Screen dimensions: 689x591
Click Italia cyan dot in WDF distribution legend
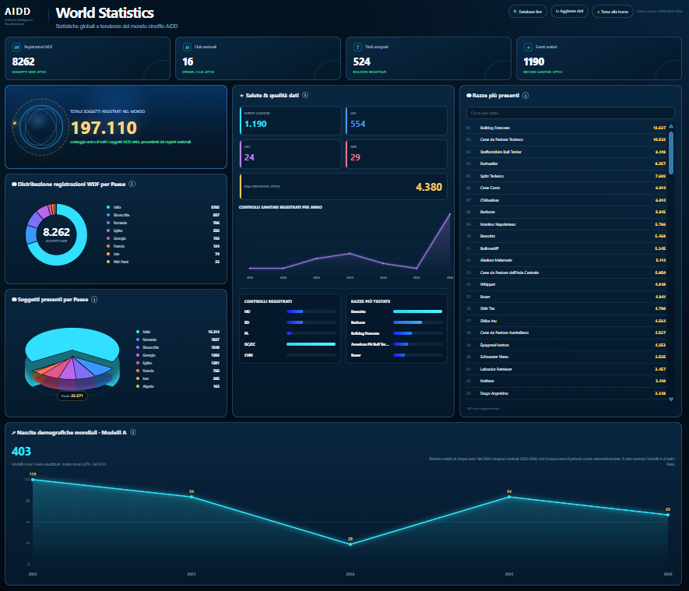108,207
